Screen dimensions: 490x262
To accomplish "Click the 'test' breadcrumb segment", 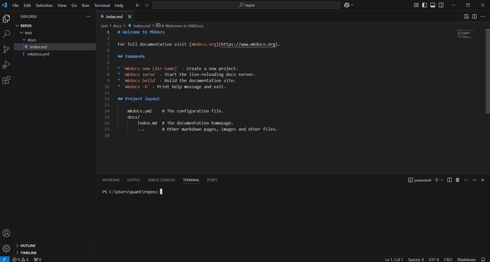I will [105, 26].
